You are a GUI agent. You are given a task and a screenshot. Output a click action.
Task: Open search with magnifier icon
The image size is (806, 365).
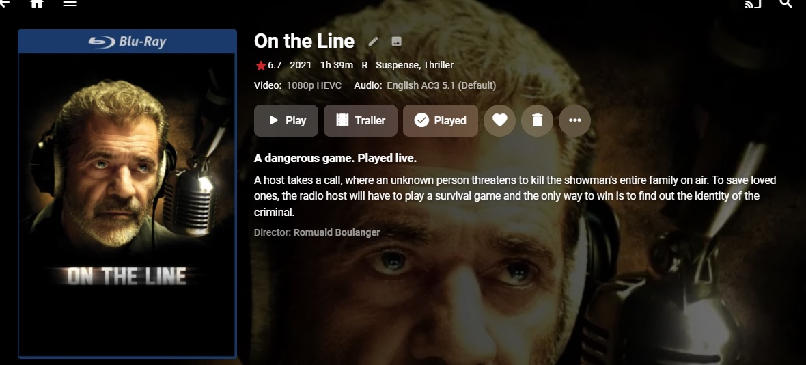786,3
